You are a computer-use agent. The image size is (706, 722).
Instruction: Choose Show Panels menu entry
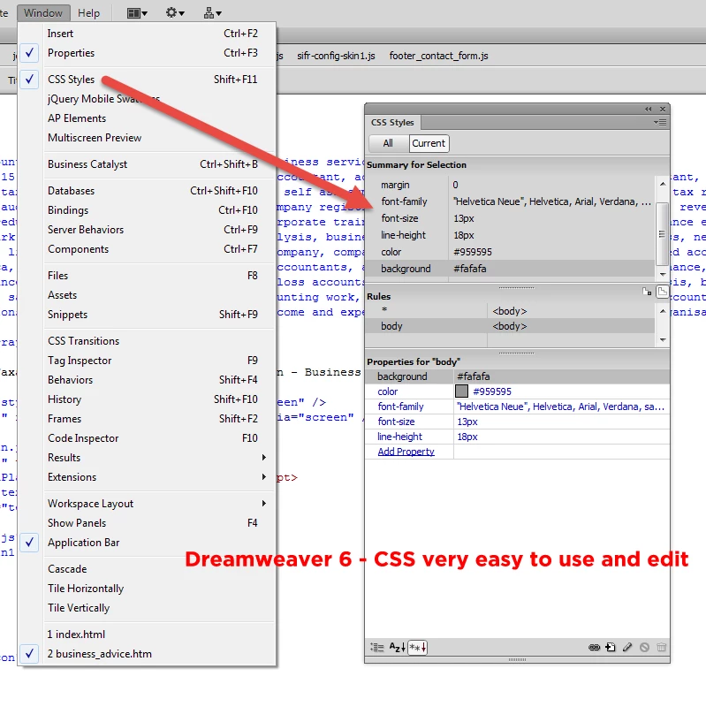[148, 523]
